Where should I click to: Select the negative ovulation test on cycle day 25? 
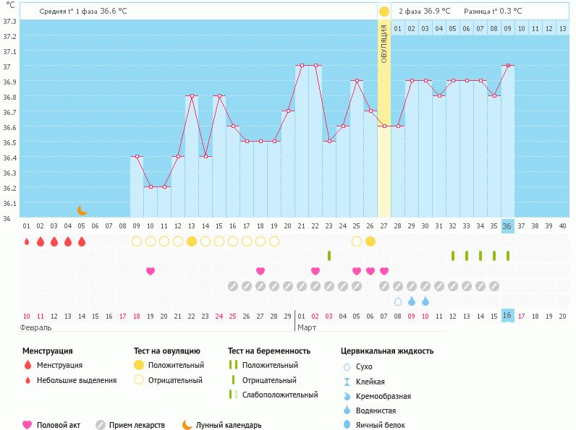click(x=356, y=241)
